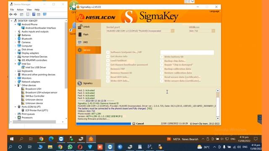Select Bluetooth category in Device Manager tree

click(27, 39)
